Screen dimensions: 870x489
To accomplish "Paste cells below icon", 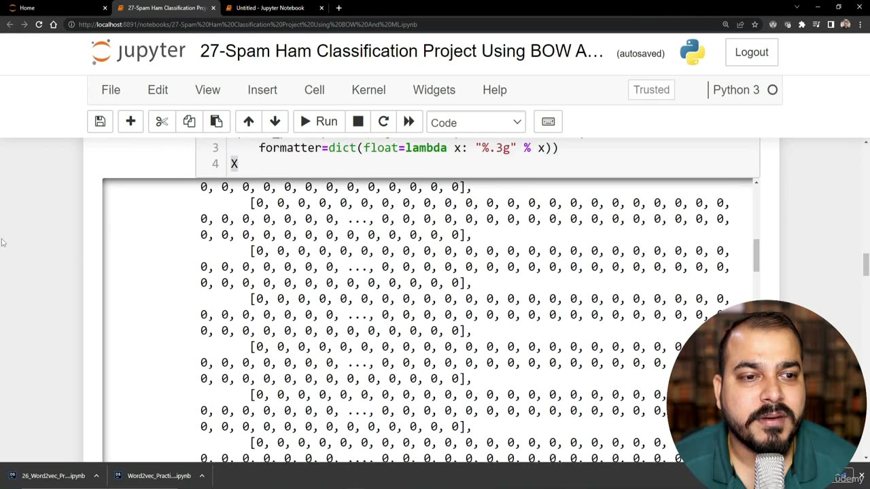I will 216,122.
